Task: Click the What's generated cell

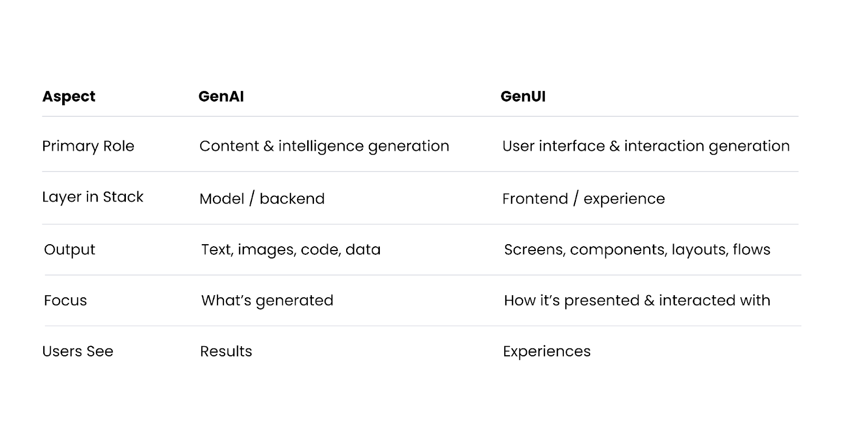Action: [x=267, y=300]
